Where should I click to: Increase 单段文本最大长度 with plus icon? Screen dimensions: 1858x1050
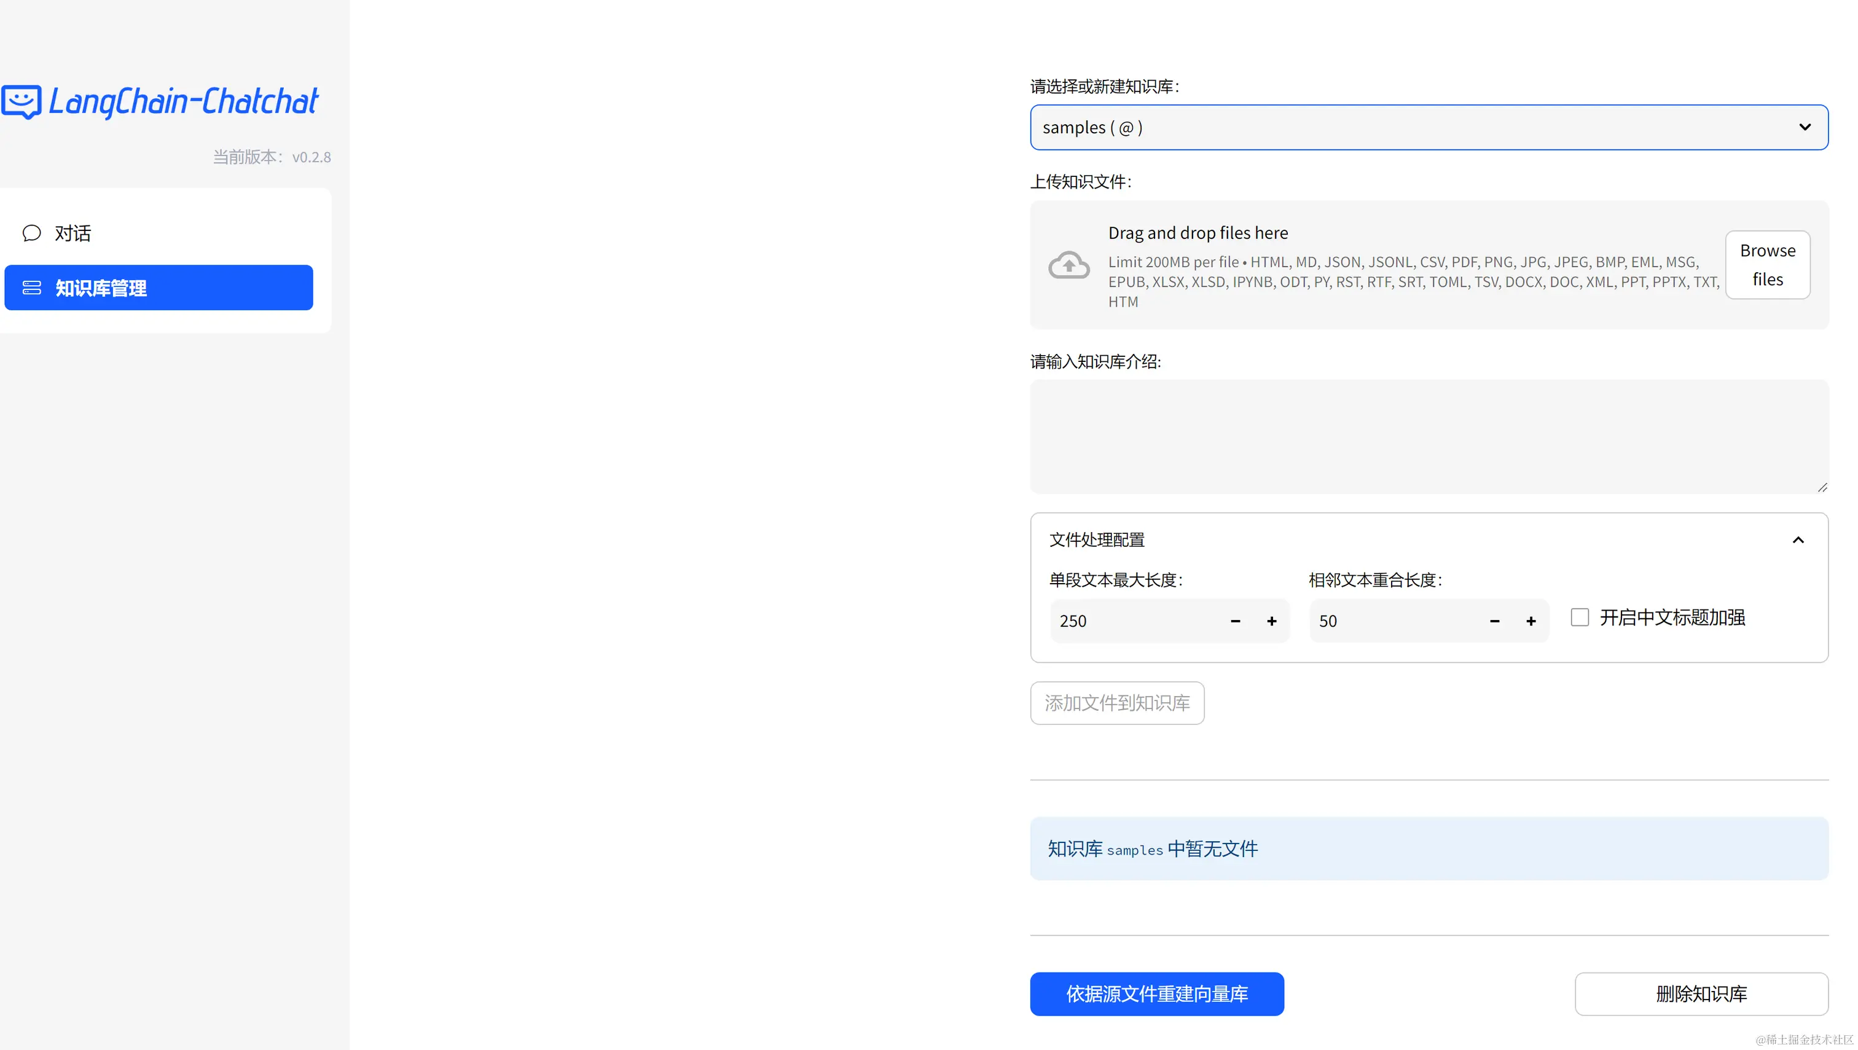(x=1272, y=621)
